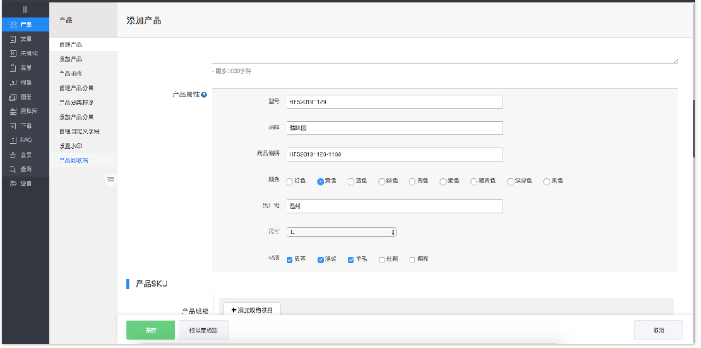Click the green 保存 button

pyautogui.click(x=151, y=330)
